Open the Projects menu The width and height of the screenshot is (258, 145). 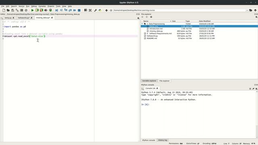tap(51, 6)
